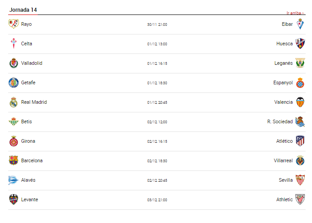Click the Valencia bat crest icon
Viewport: 312px width, 223px height.
point(300,102)
